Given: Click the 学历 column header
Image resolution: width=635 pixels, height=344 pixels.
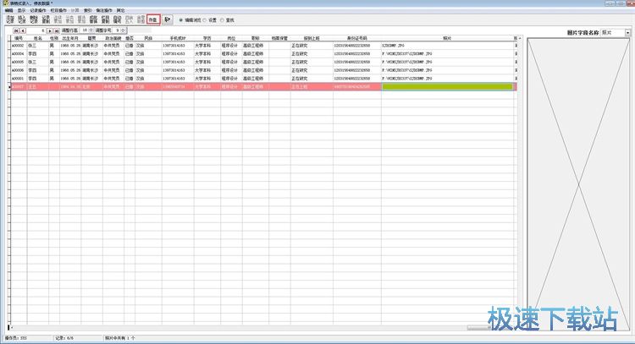Looking at the screenshot, I should [x=207, y=38].
